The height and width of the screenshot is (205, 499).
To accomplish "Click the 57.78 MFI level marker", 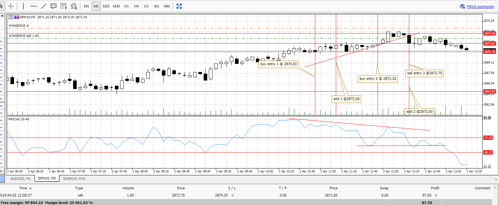I will pos(488,138).
